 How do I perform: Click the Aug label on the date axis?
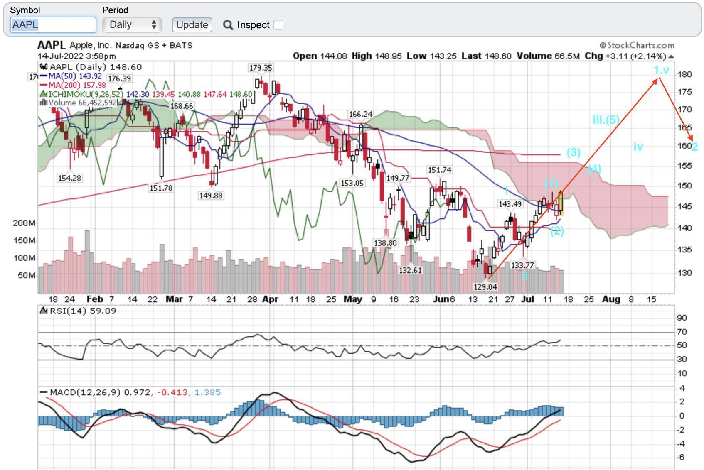click(611, 299)
